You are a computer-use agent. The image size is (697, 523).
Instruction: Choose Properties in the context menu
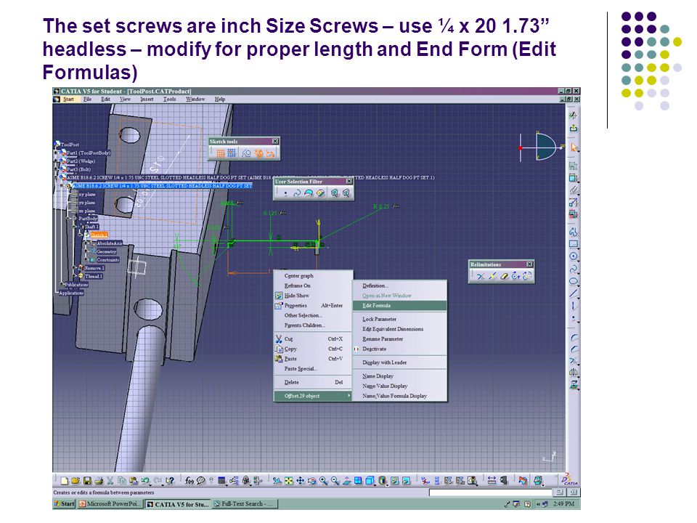pos(313,306)
